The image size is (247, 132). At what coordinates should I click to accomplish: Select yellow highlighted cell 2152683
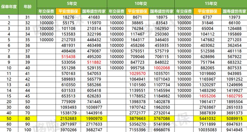point(68,119)
